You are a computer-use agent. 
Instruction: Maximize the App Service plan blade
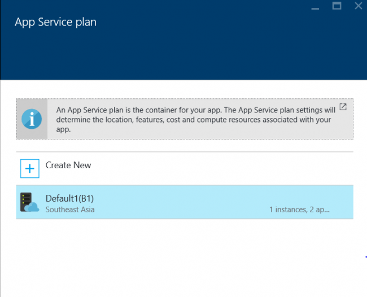(x=337, y=6)
